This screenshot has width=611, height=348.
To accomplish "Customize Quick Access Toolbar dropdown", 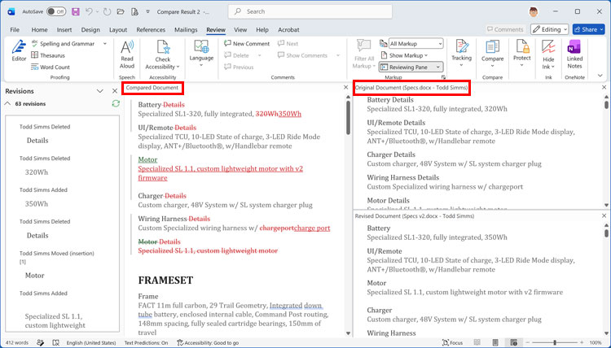I will tap(147, 11).
